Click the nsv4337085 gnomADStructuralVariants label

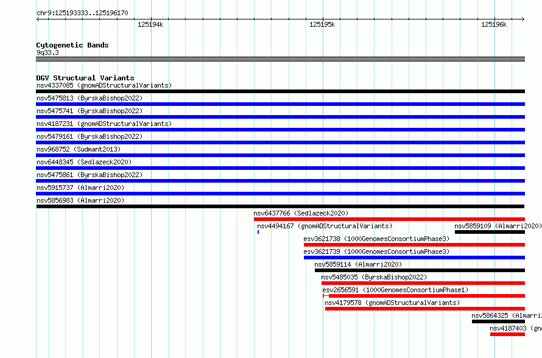(104, 85)
